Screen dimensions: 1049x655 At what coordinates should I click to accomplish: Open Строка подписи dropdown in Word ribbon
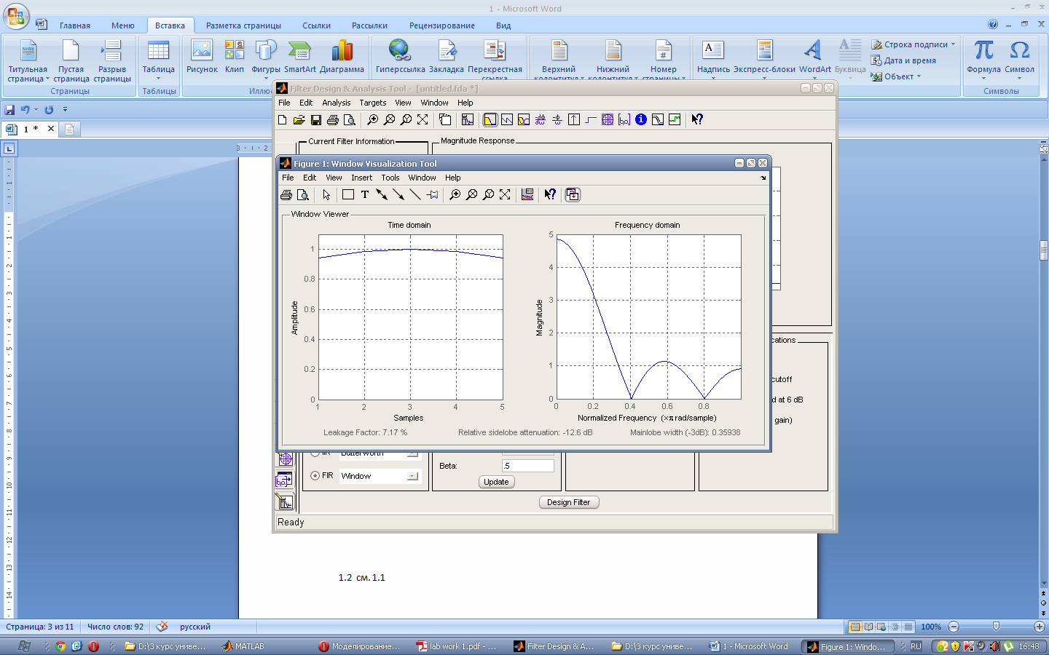pos(913,44)
